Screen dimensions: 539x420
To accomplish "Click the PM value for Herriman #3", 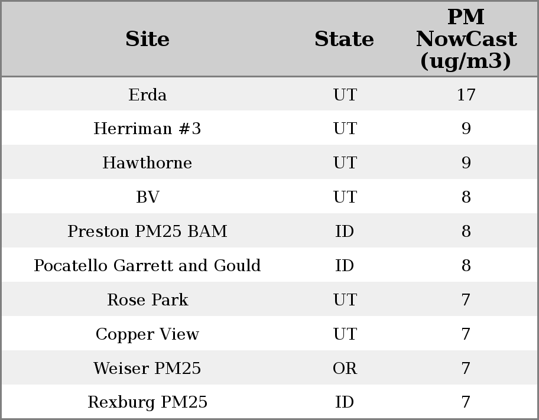I will [x=466, y=129].
